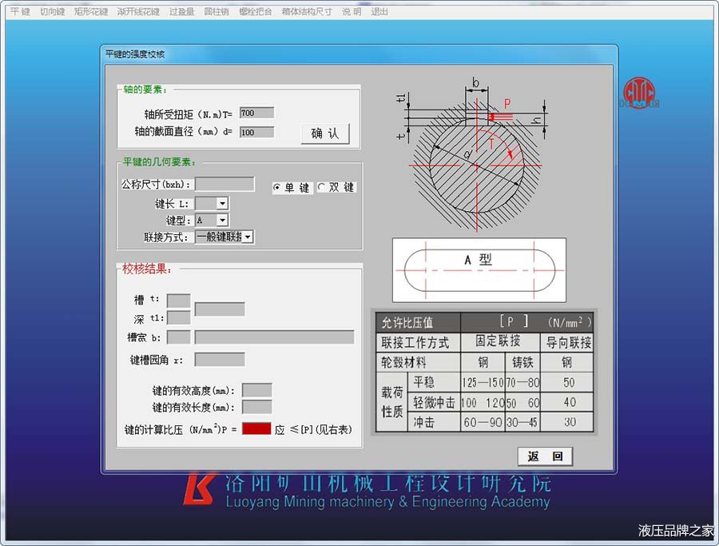Open the 螺栓把合 menu

tap(255, 12)
